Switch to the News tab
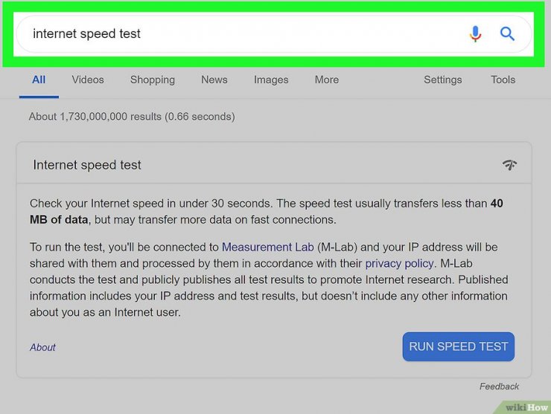 tap(214, 80)
